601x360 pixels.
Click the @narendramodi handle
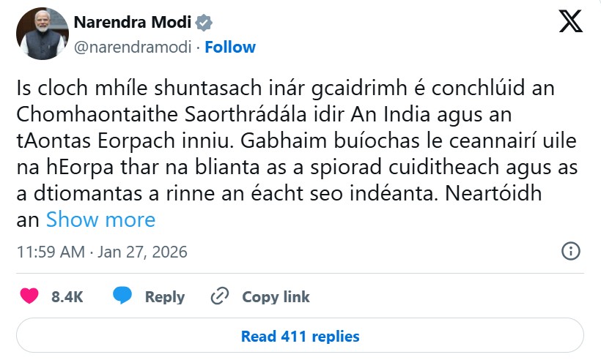point(133,48)
